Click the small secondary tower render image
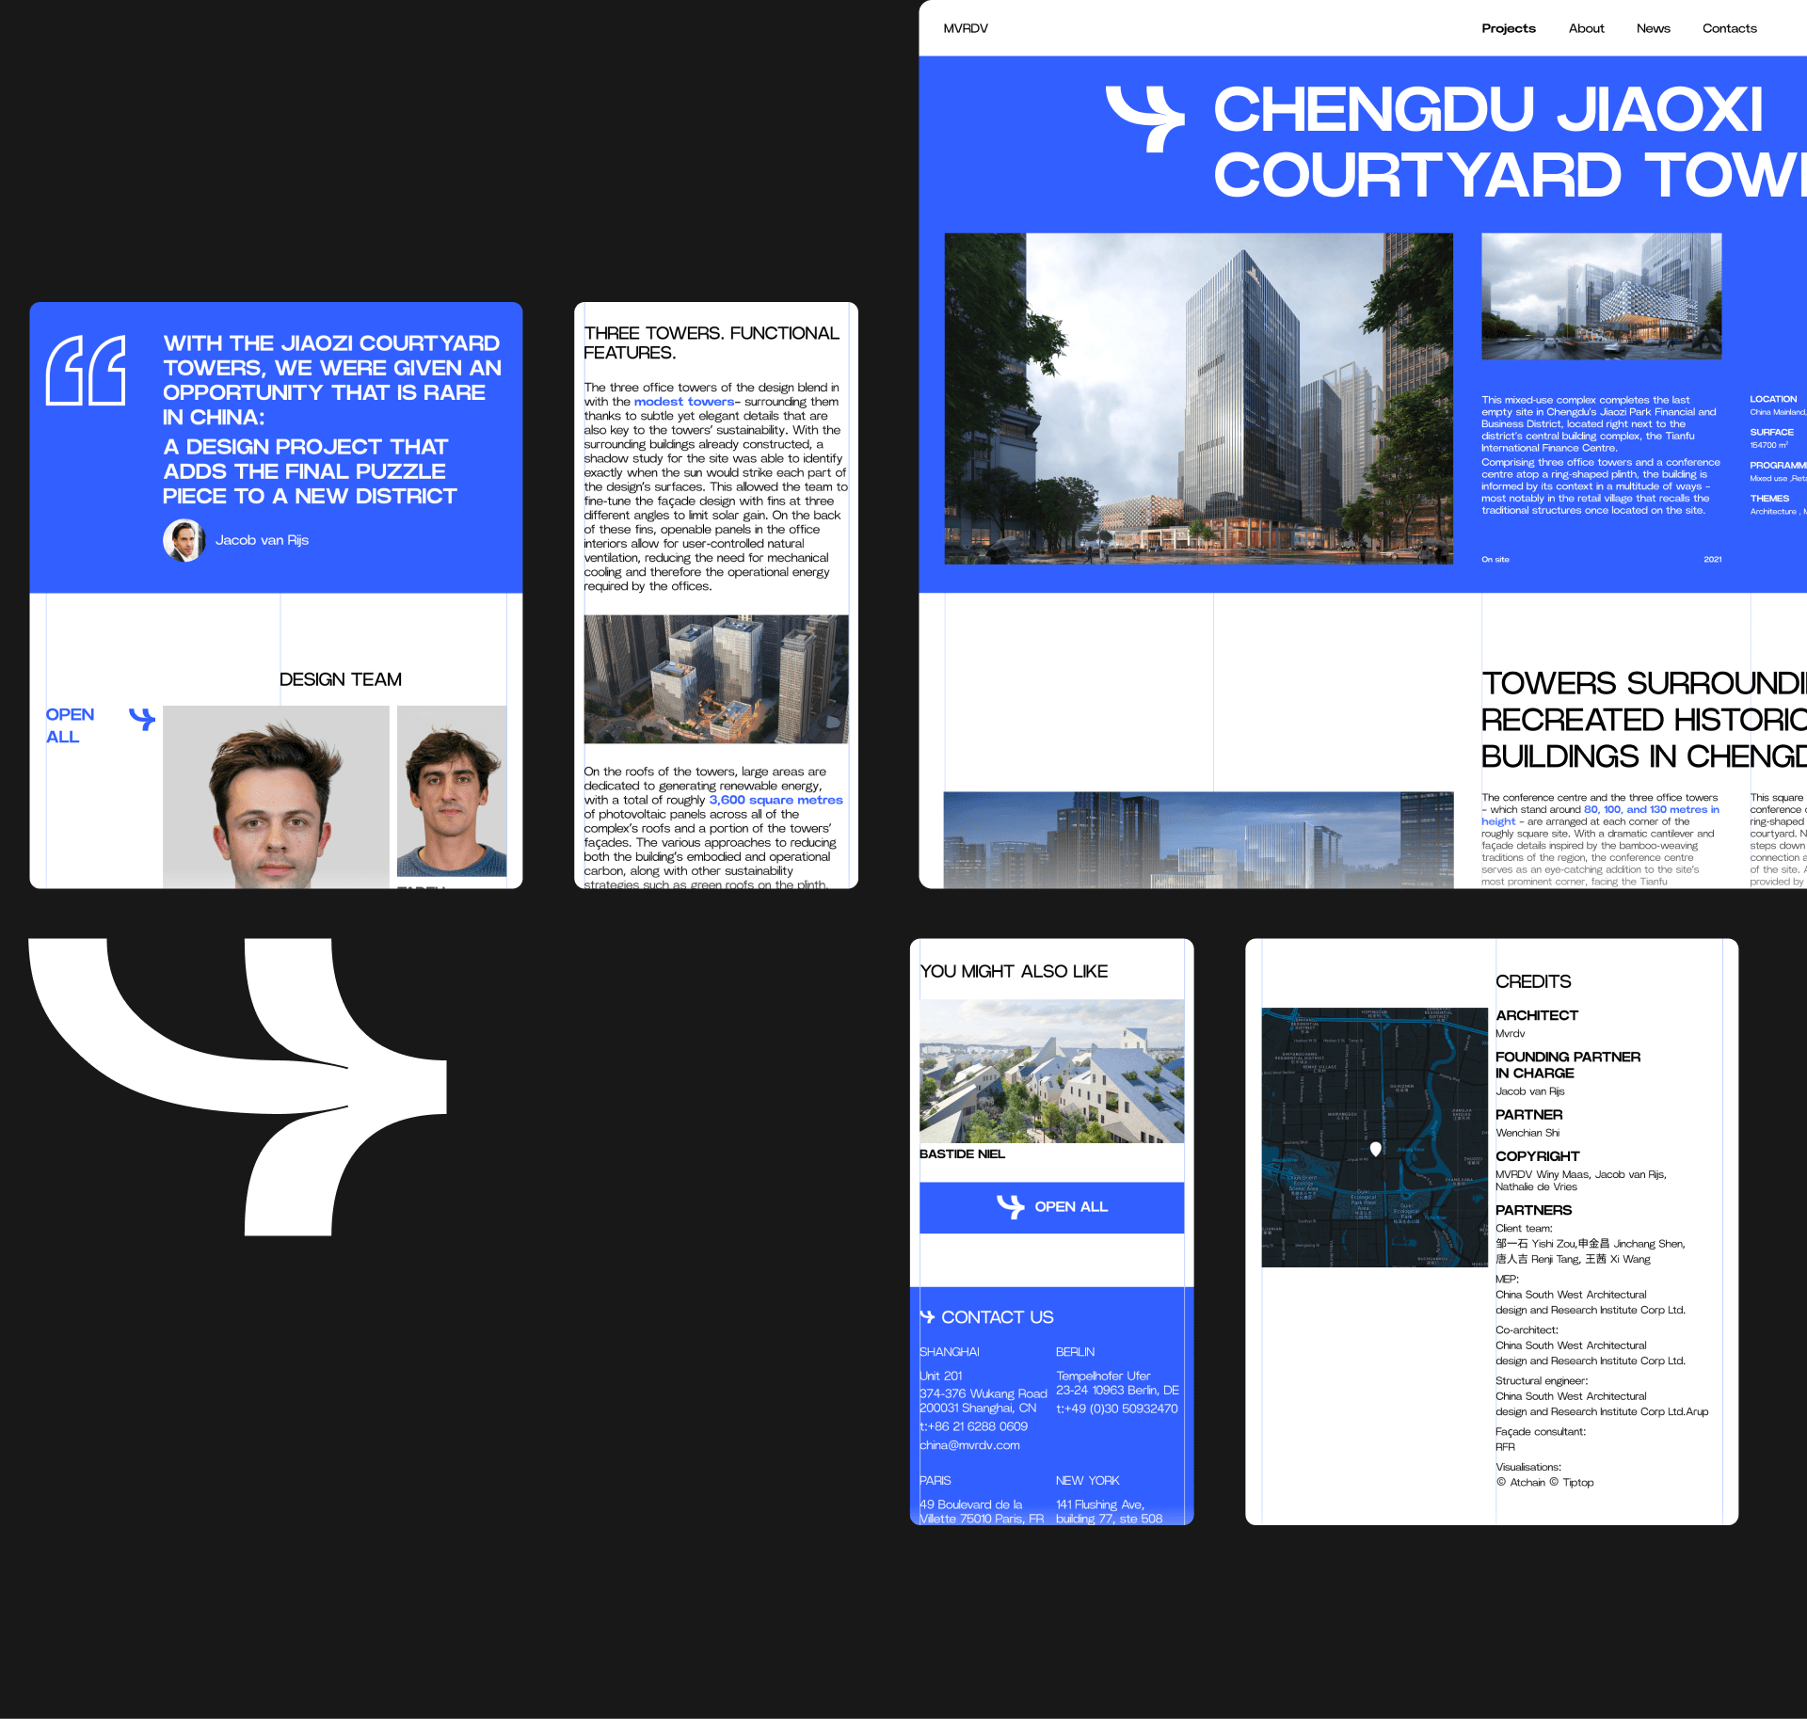This screenshot has width=1807, height=1719. click(1601, 296)
